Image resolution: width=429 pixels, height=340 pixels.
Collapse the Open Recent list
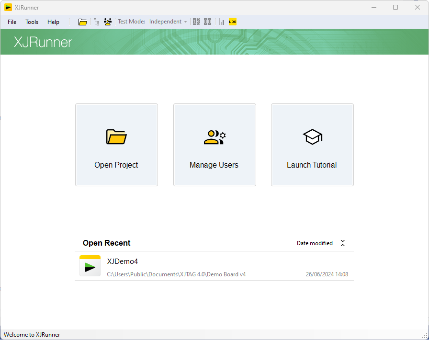[343, 243]
